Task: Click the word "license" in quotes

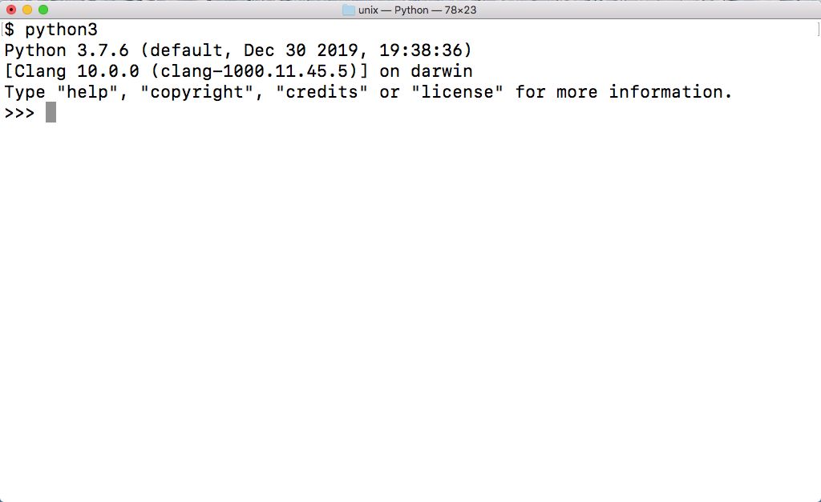Action: (457, 92)
